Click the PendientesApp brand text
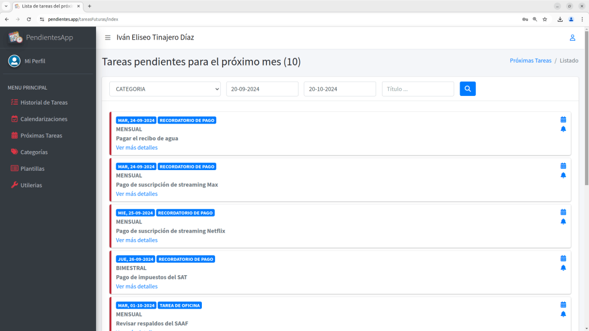Screen dimensions: 589x331 click(x=49, y=37)
